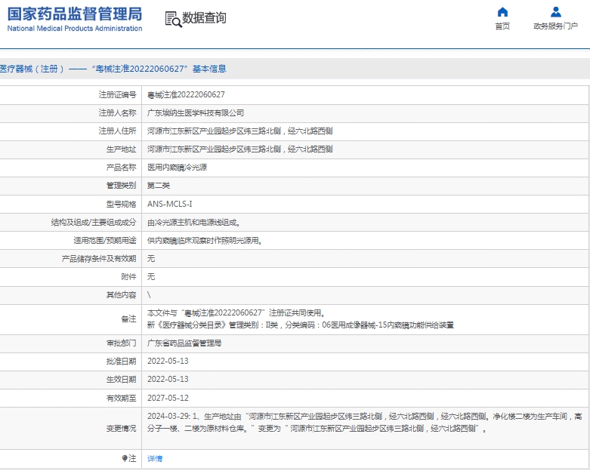The image size is (590, 474).
Task: Click effective date value in 生效日期 row
Action: (168, 379)
